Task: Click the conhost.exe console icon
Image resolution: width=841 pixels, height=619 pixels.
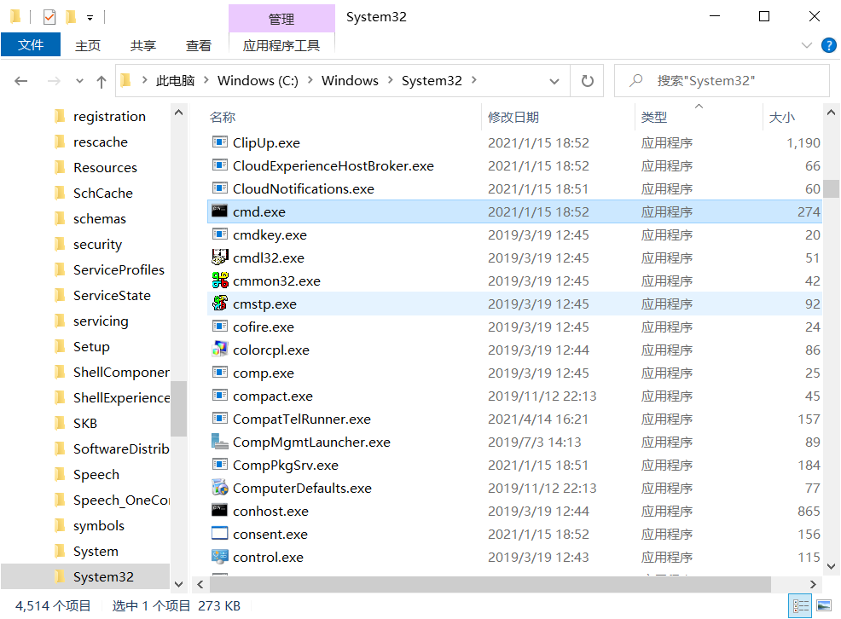Action: click(219, 511)
